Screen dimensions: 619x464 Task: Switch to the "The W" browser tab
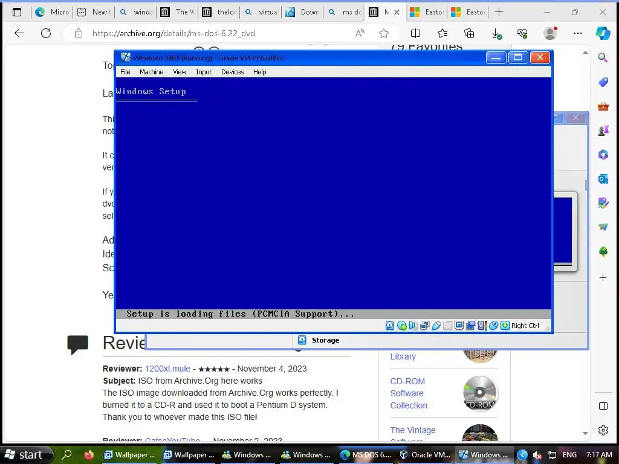coord(178,12)
